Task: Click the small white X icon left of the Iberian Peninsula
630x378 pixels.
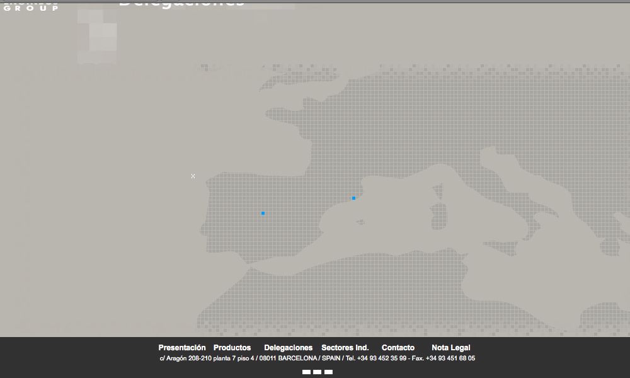Action: pyautogui.click(x=193, y=176)
